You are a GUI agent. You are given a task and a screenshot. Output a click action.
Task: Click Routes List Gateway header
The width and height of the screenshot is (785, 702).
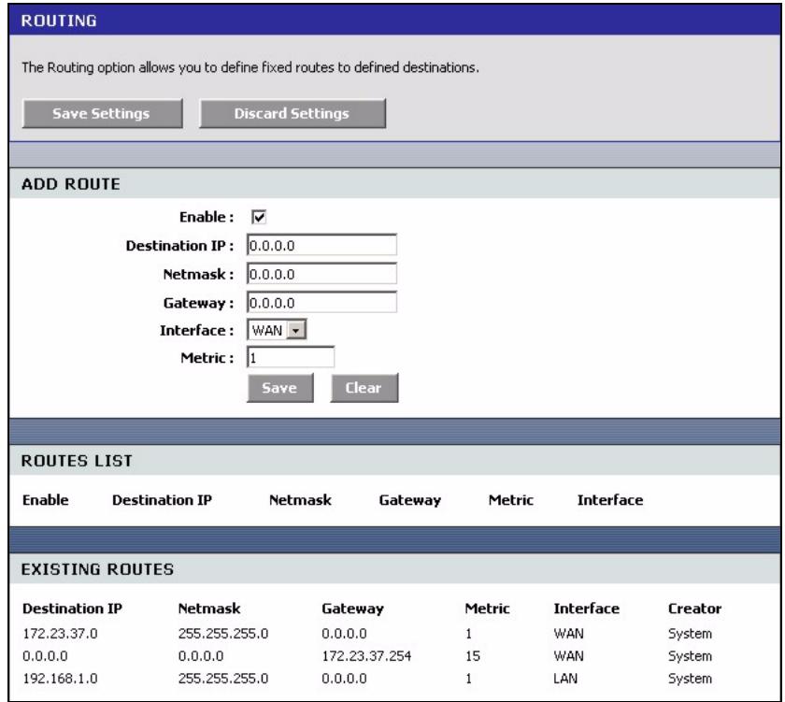click(x=409, y=500)
